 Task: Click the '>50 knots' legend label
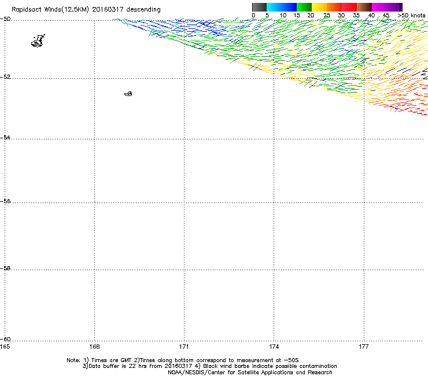pos(411,16)
